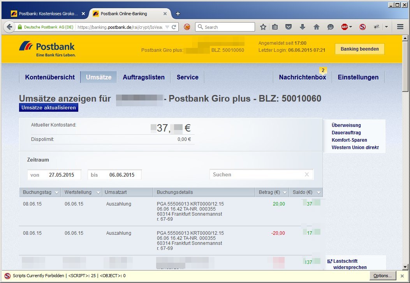410x283 pixels.
Task: Select the Umsätze menu item
Action: (x=99, y=77)
